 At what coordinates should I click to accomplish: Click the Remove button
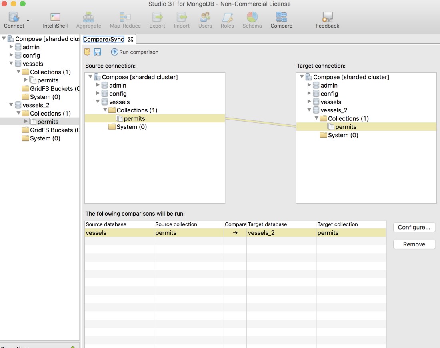[414, 244]
